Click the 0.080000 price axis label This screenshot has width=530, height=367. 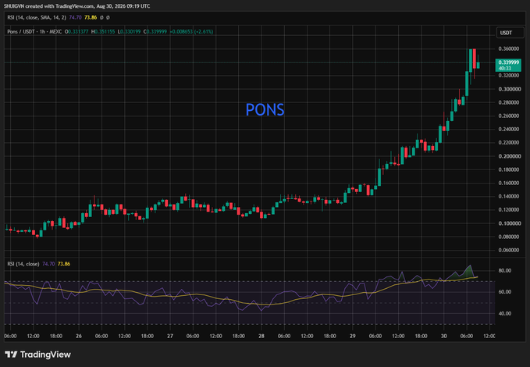click(509, 237)
